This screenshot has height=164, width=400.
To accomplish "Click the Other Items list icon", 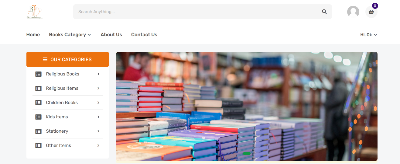I will pyautogui.click(x=39, y=145).
